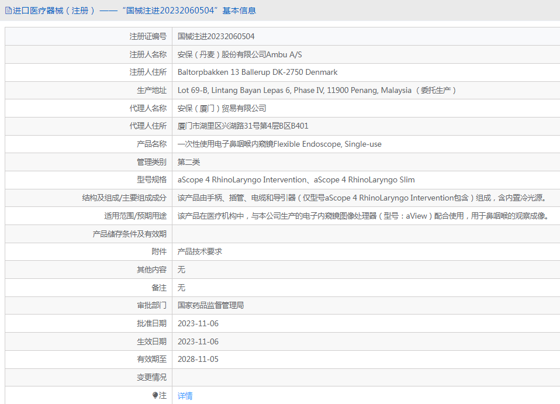Select the 结构及组成/主要组成成分 label
The width and height of the screenshot is (560, 404).
125,198
